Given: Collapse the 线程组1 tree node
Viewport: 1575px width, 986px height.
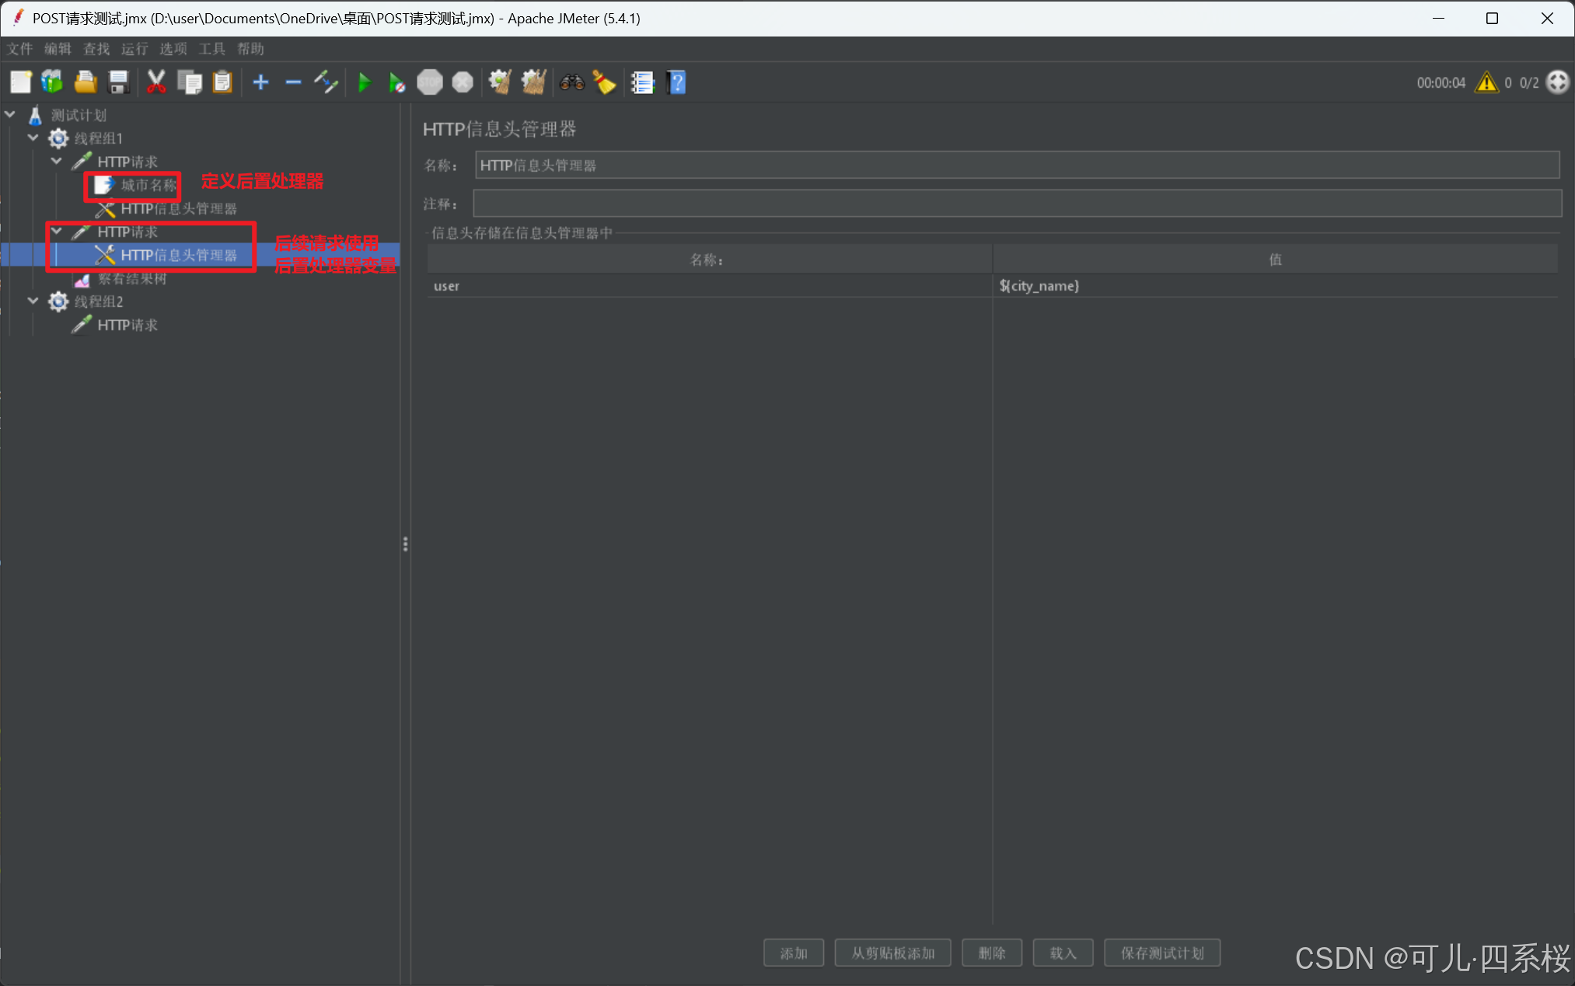Looking at the screenshot, I should (33, 138).
